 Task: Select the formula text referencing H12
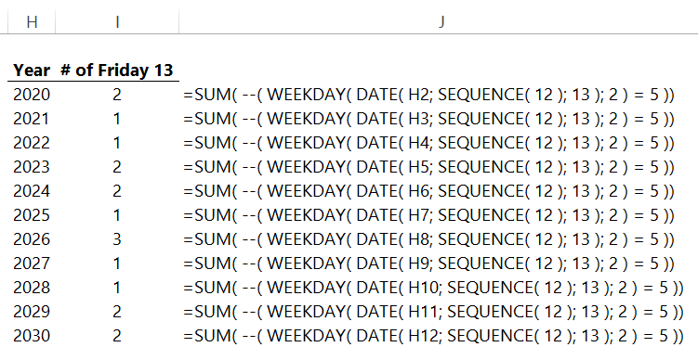point(433,336)
